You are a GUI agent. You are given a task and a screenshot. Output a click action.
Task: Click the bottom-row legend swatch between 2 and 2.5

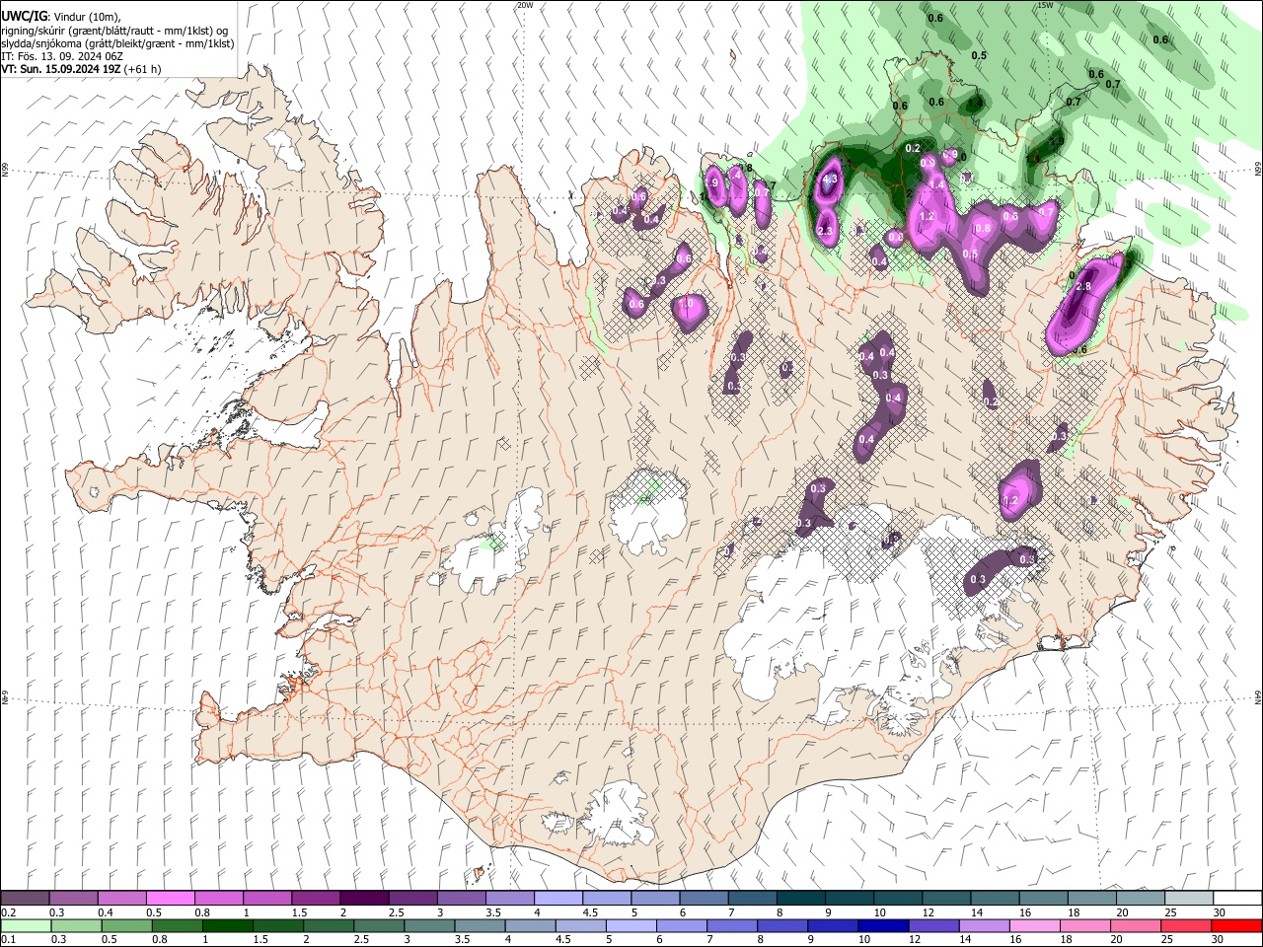click(x=328, y=926)
